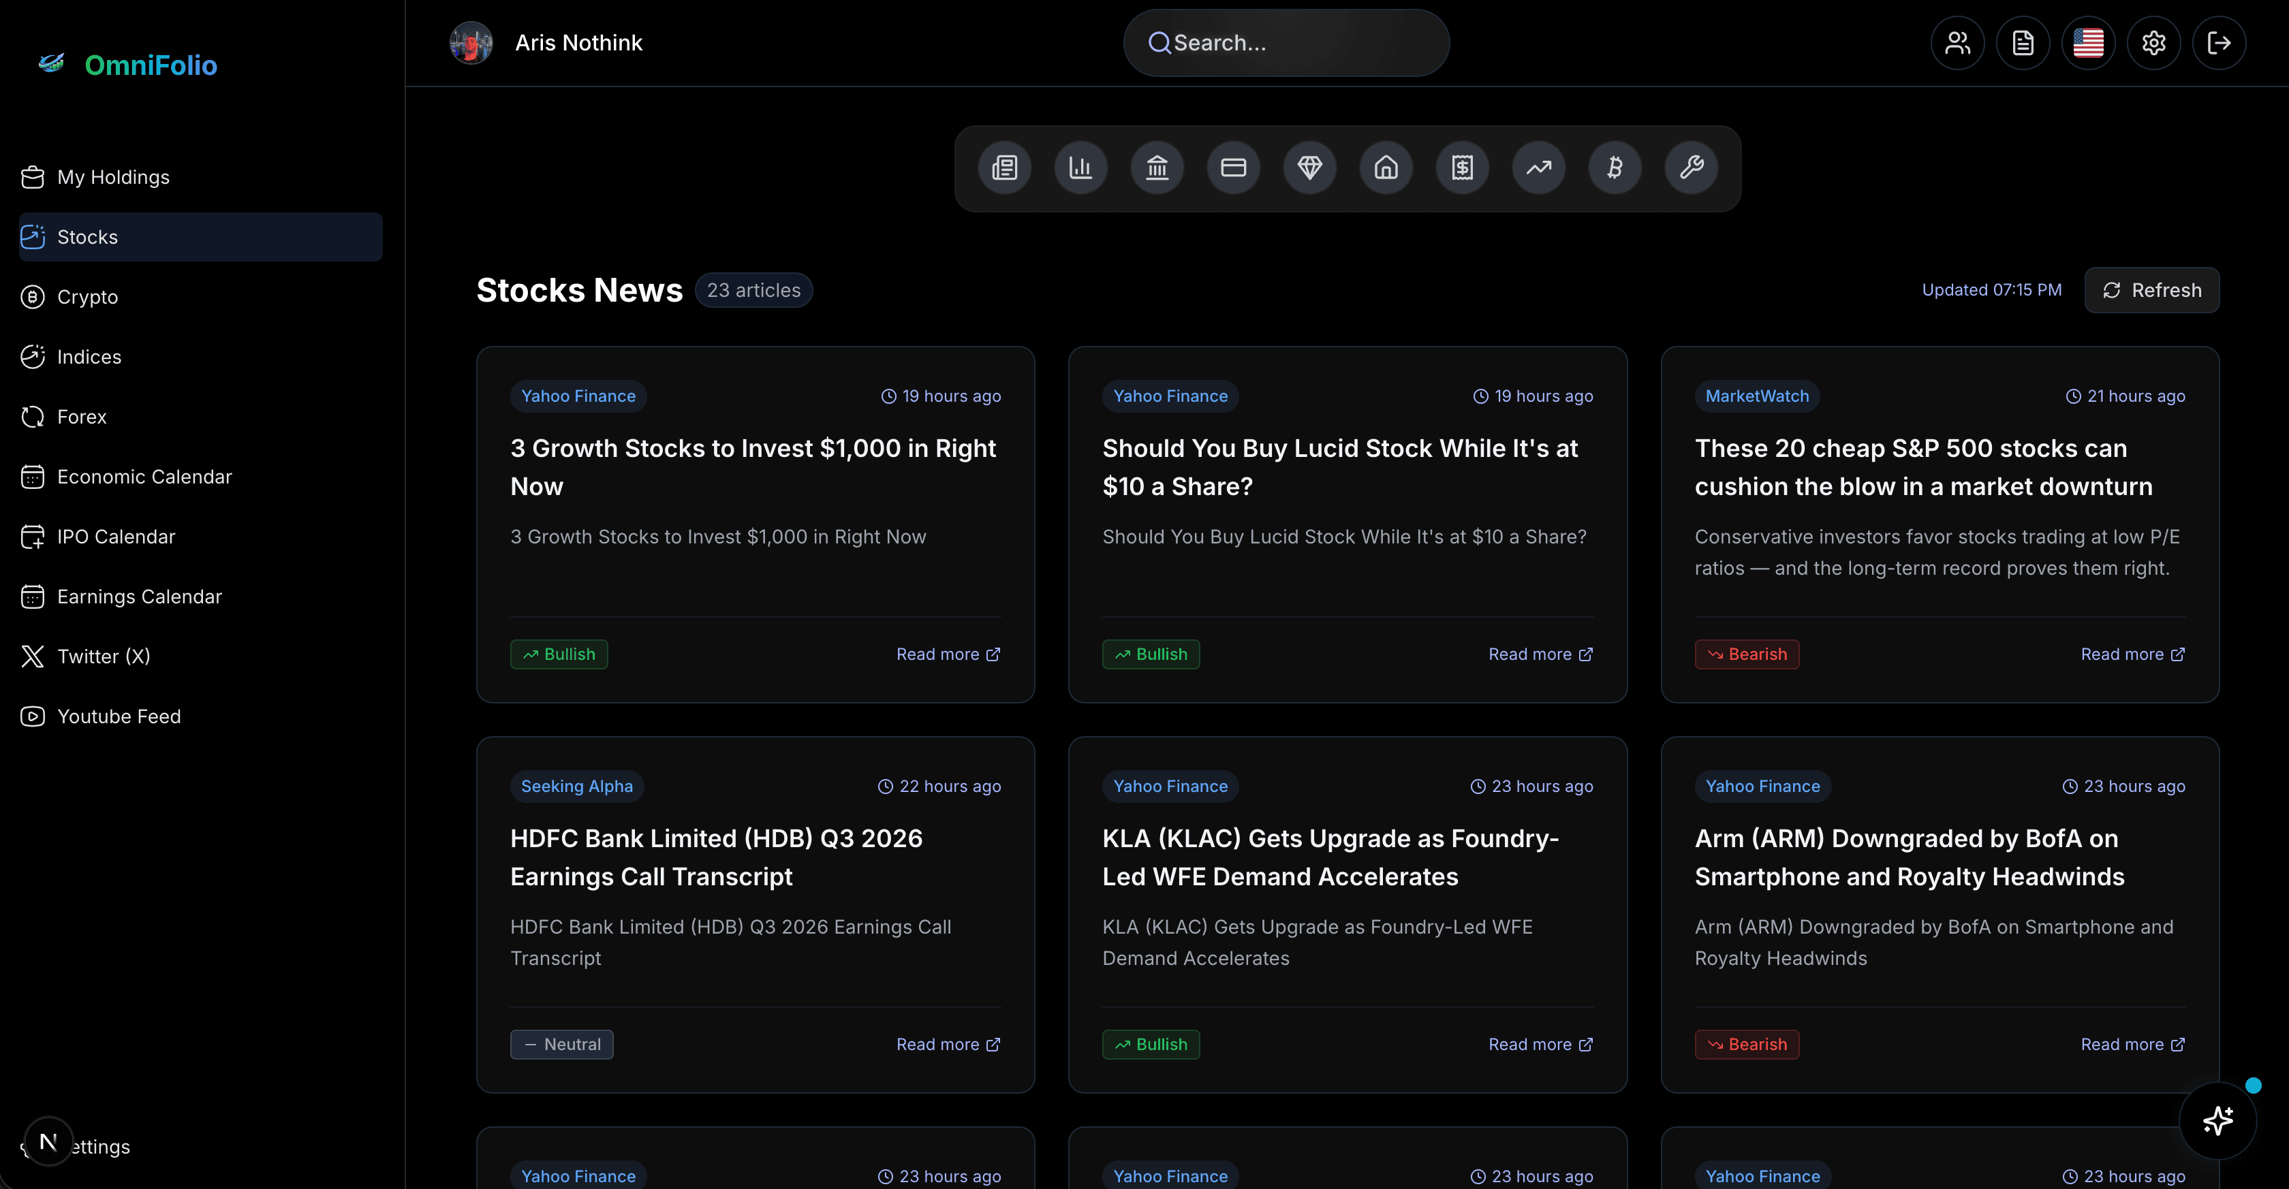Read more about ARM downgrade article
The height and width of the screenshot is (1189, 2289).
point(2134,1044)
